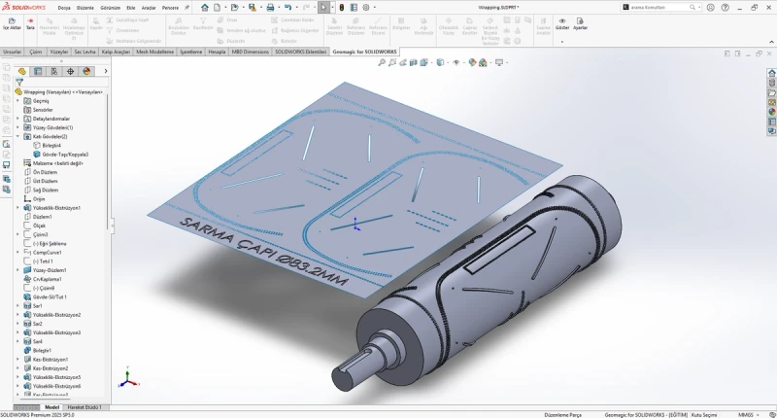
Task: Switch to the ConfigurationManager tab icon
Action: 54,71
